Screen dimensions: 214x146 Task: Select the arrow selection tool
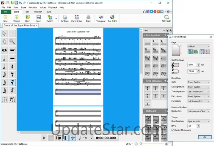pyautogui.click(x=4, y=33)
